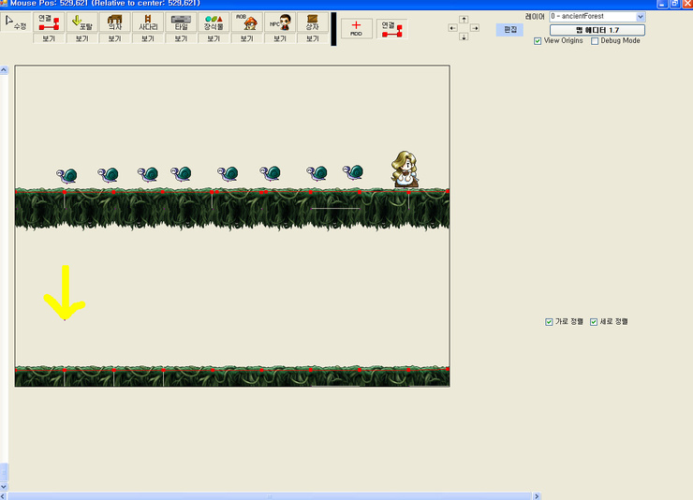Toggle 보기 view under the MOB tool
The height and width of the screenshot is (500, 693).
[247, 38]
